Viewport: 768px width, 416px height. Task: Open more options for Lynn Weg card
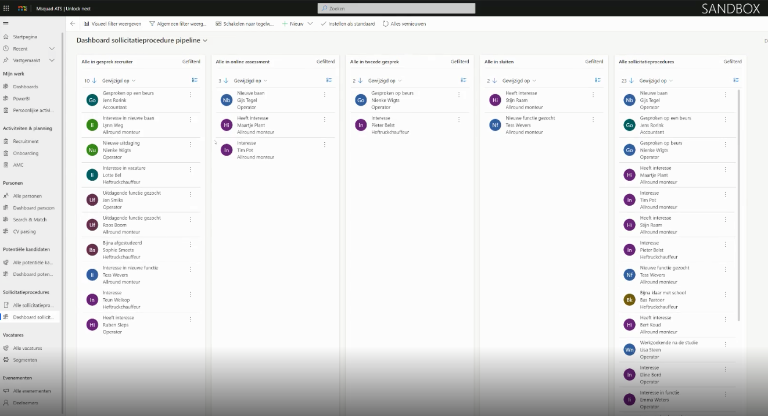190,120
